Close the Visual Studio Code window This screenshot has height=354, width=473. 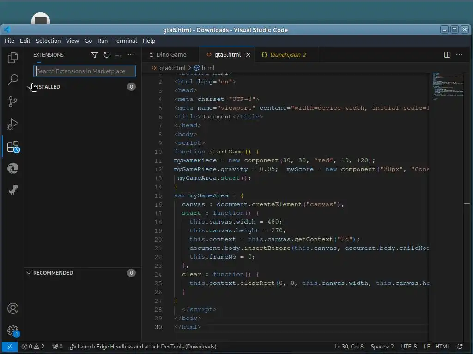point(465,29)
